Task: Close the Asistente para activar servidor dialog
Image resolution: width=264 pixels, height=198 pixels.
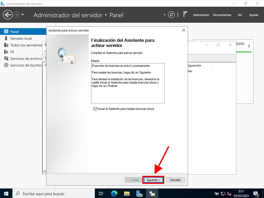Action: click(184, 30)
